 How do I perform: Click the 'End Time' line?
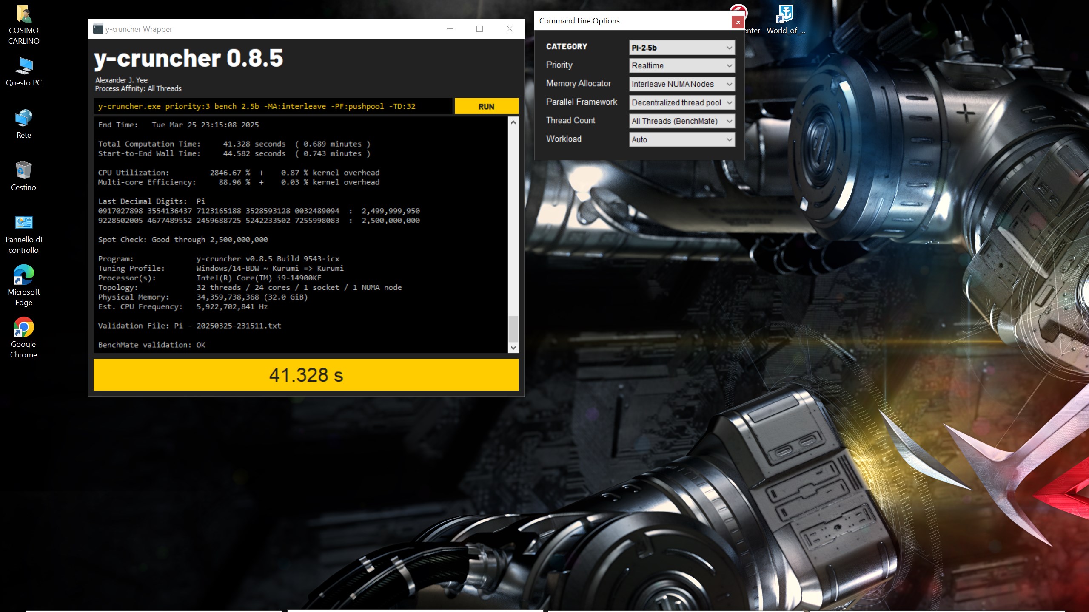click(x=178, y=125)
